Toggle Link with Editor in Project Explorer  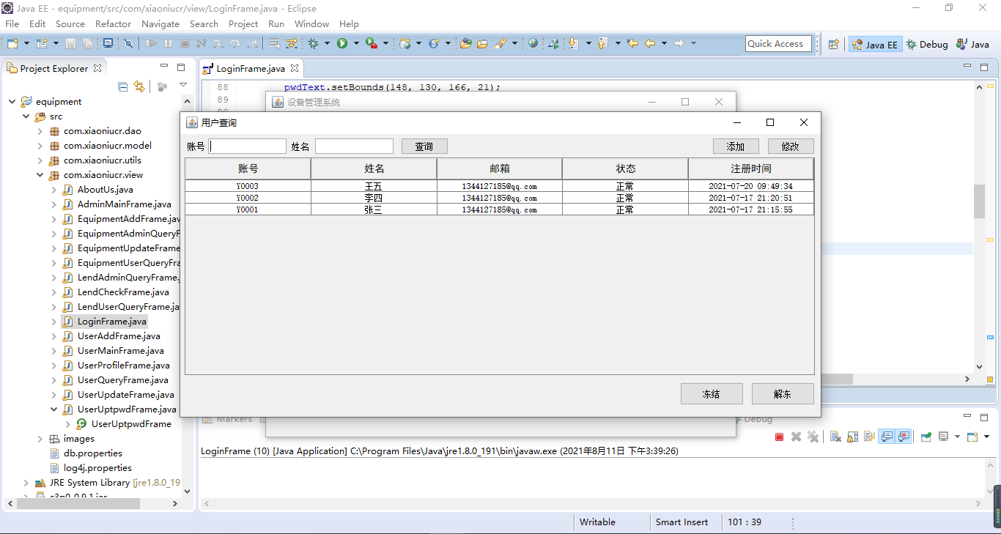point(139,86)
